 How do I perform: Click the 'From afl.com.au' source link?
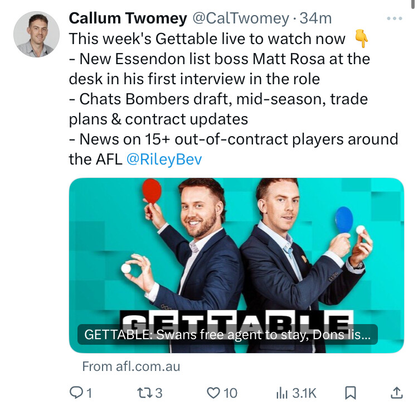click(131, 366)
